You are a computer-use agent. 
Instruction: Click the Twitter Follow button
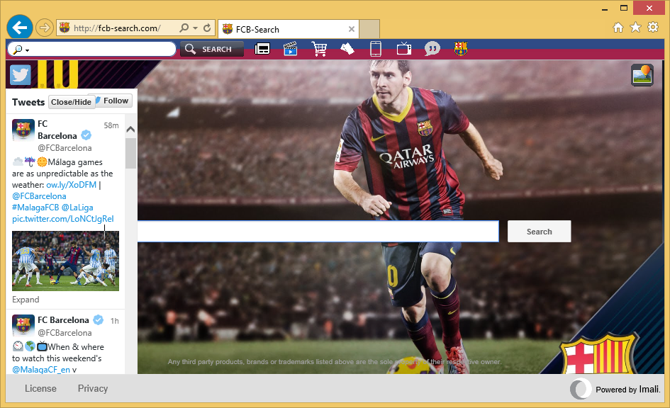[x=113, y=101]
